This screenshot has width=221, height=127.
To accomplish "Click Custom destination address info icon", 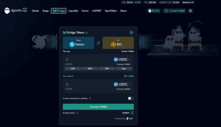I will tap(90, 98).
